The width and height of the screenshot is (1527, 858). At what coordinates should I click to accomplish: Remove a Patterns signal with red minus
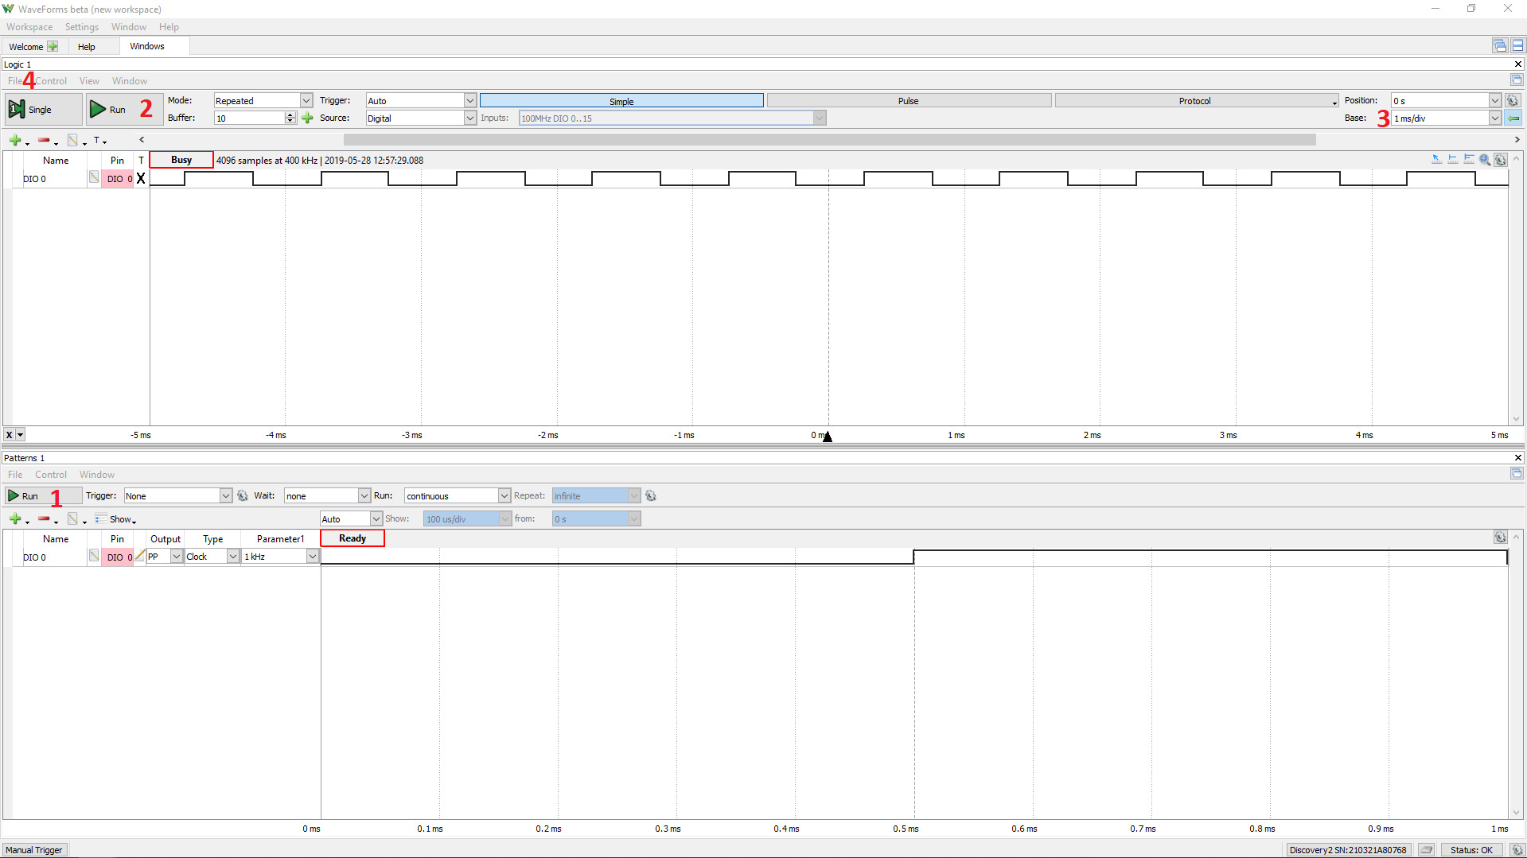(x=44, y=519)
